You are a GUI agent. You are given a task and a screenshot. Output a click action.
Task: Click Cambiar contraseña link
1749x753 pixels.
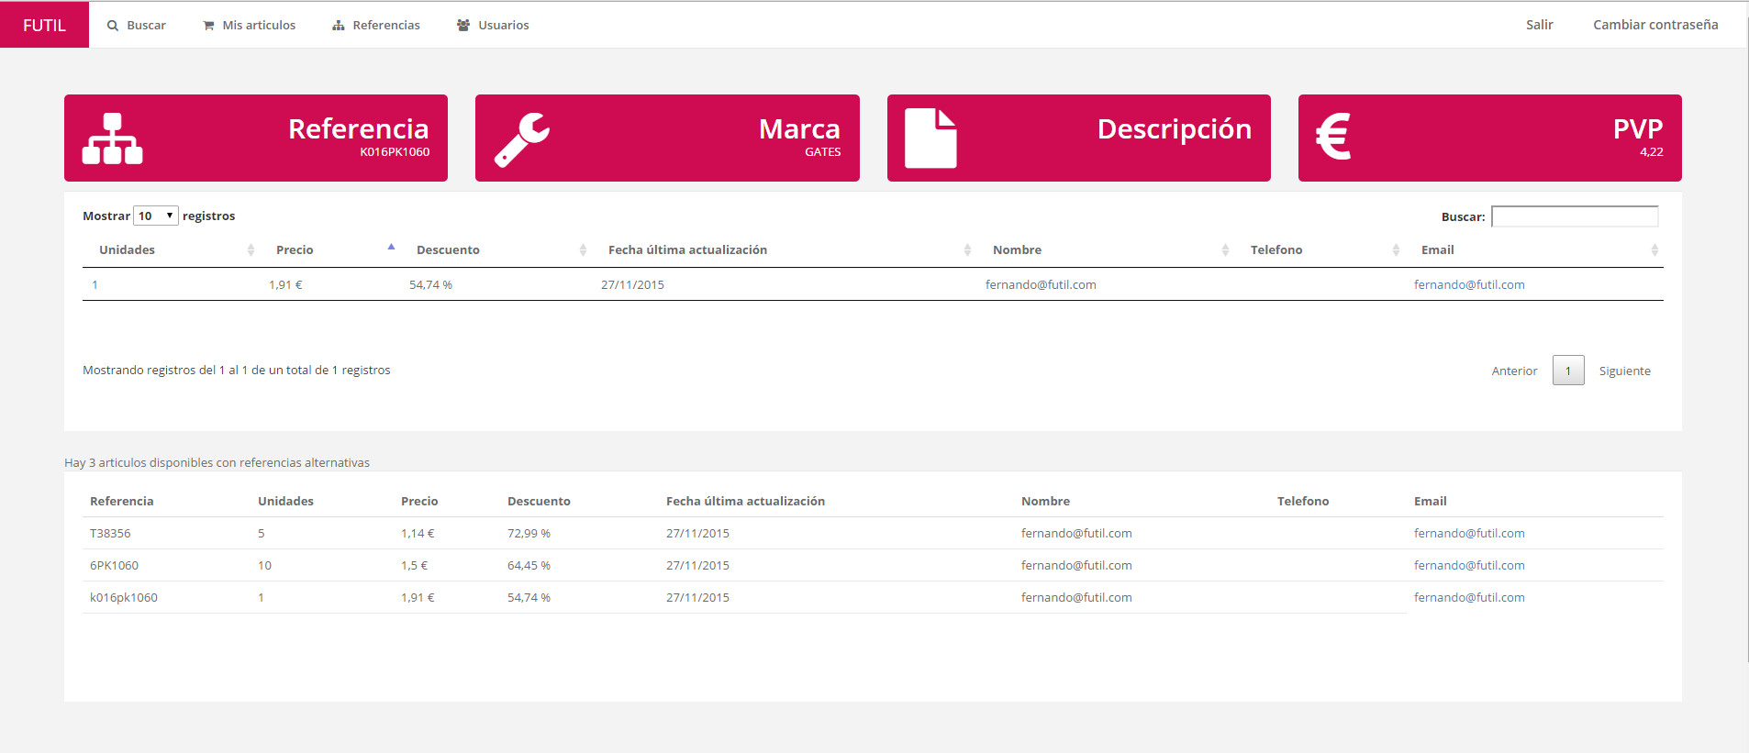(1654, 25)
